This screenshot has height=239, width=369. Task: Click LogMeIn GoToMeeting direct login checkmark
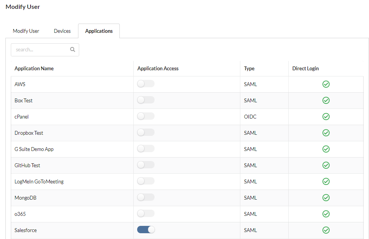point(326,181)
